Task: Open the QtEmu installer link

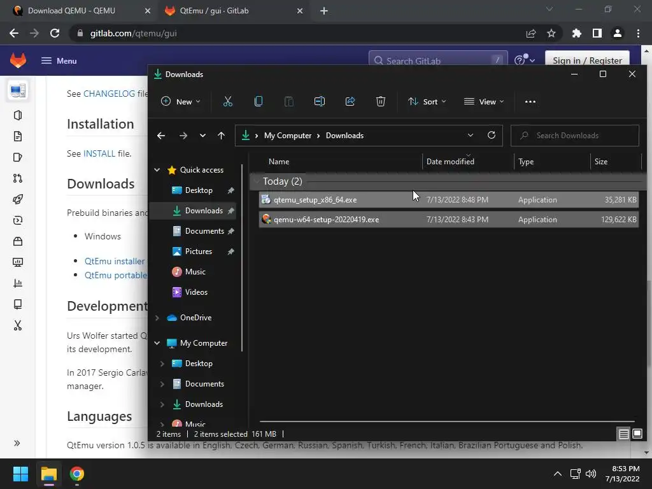Action: [x=115, y=261]
